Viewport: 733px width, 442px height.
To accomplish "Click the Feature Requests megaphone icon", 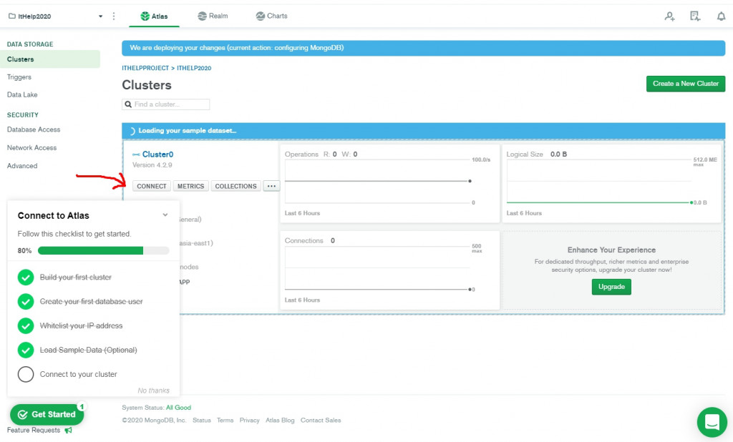I will pos(68,430).
